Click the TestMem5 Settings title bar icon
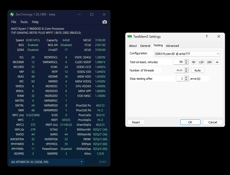 coord(130,37)
